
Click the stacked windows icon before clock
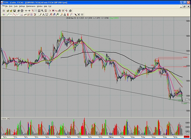pos(19,11)
